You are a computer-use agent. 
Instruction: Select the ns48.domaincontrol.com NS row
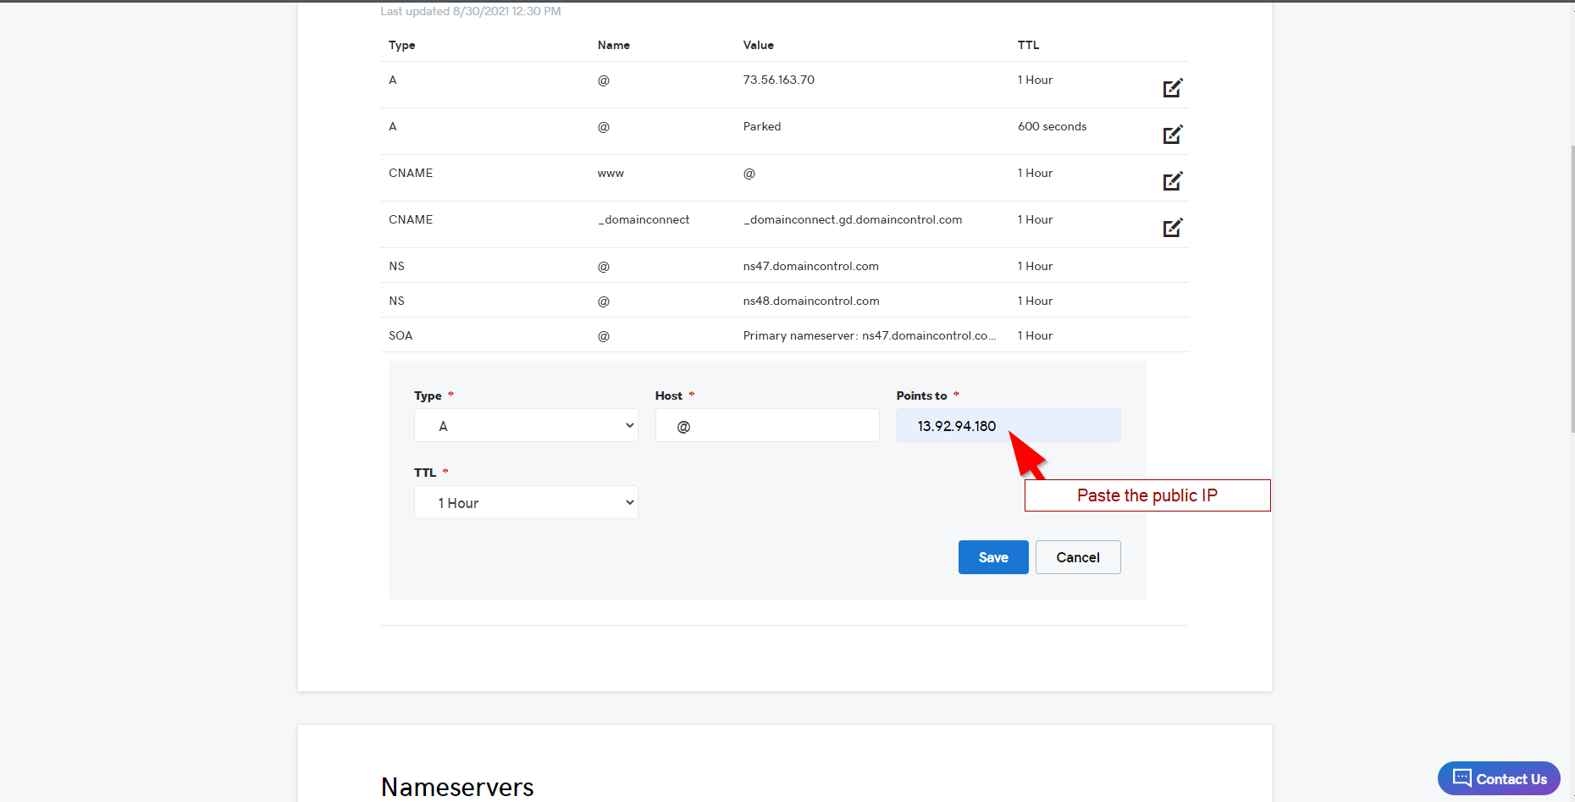[x=784, y=301]
